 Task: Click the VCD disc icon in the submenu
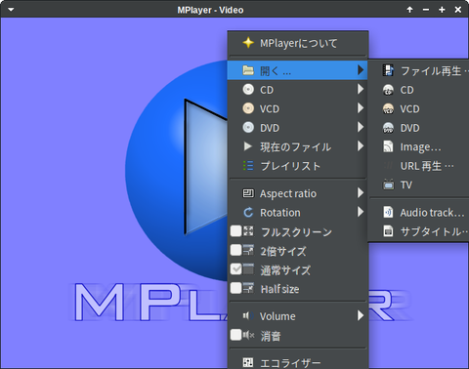click(x=388, y=108)
